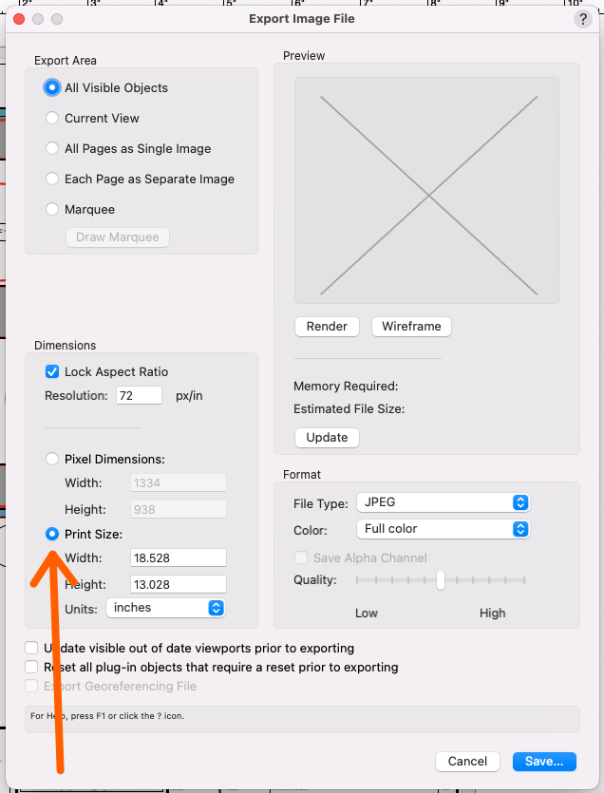
Task: Click the Save... button
Action: tap(544, 761)
